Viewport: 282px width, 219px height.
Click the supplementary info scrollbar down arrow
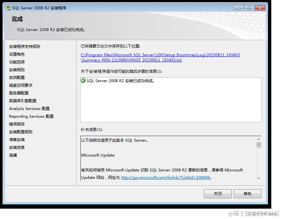tap(259, 178)
